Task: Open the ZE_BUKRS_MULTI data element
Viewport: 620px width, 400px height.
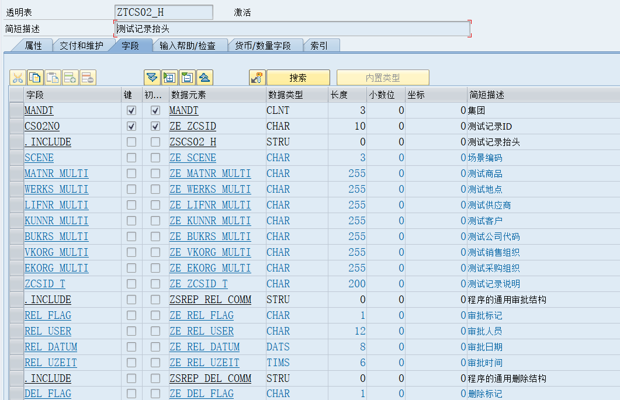Action: 210,236
